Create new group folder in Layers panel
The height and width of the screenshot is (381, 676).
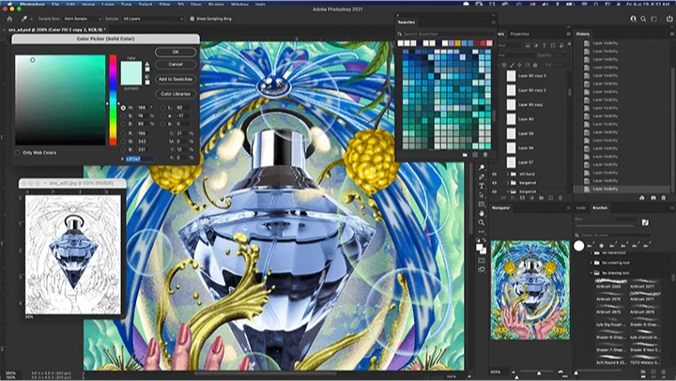(x=541, y=198)
